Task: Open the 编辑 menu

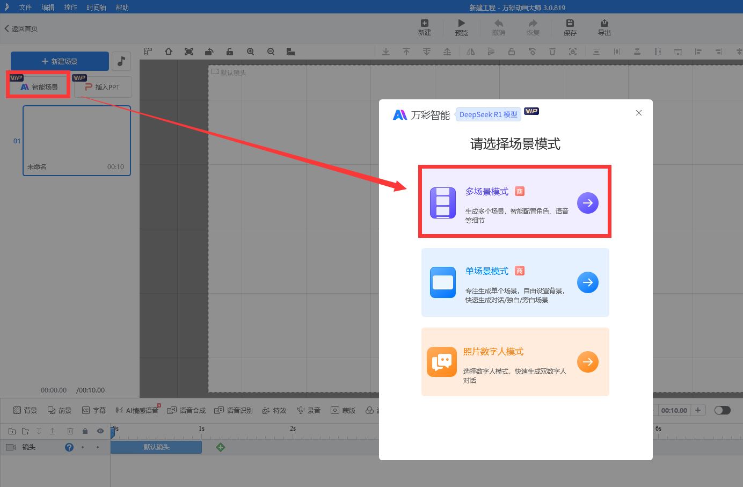Action: (48, 8)
